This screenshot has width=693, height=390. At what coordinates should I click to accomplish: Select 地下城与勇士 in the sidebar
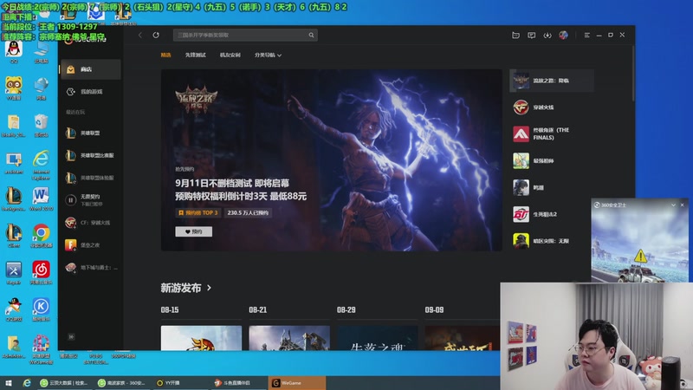click(x=91, y=268)
